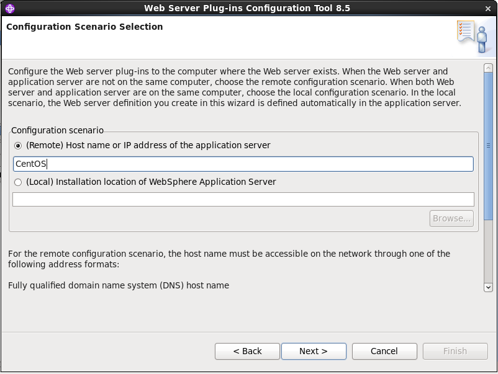Click the Fully qualified DNS host name line

(x=119, y=285)
